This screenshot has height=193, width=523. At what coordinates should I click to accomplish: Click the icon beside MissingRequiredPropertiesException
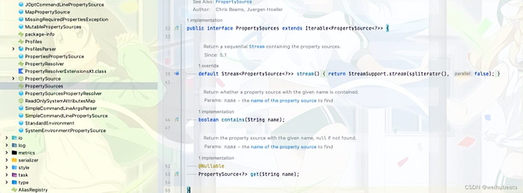(x=21, y=19)
